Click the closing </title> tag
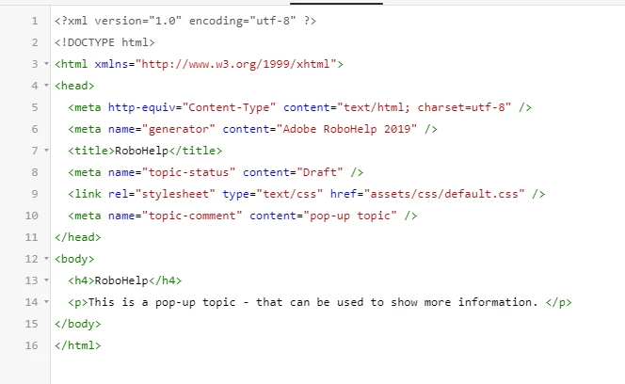 196,151
